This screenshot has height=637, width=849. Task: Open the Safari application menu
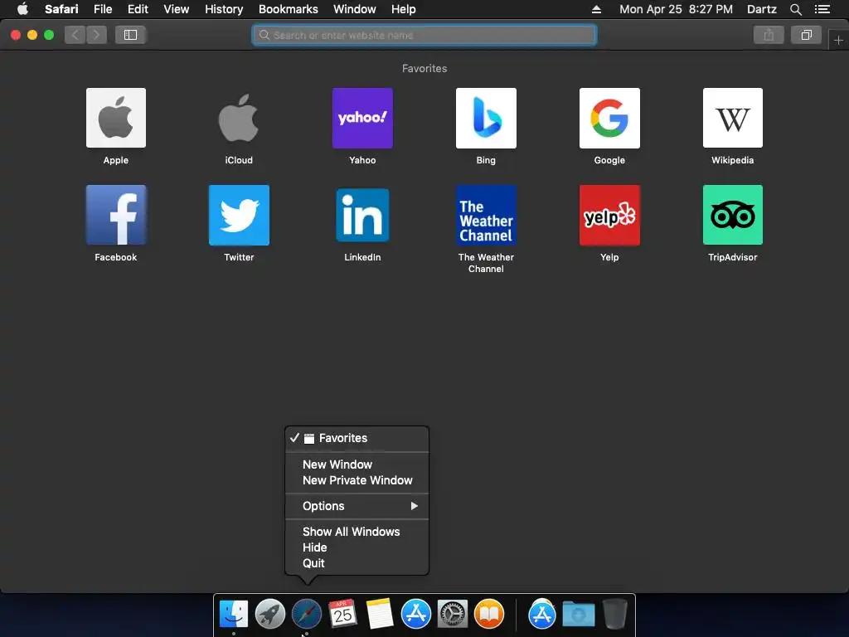point(61,9)
